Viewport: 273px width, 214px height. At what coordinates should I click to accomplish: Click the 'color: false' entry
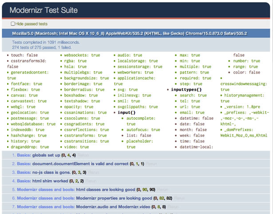(247, 72)
